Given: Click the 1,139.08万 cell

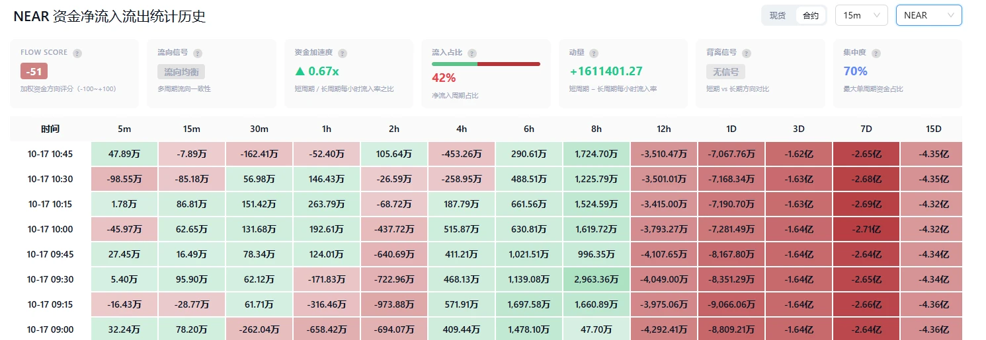Looking at the screenshot, I should [529, 279].
